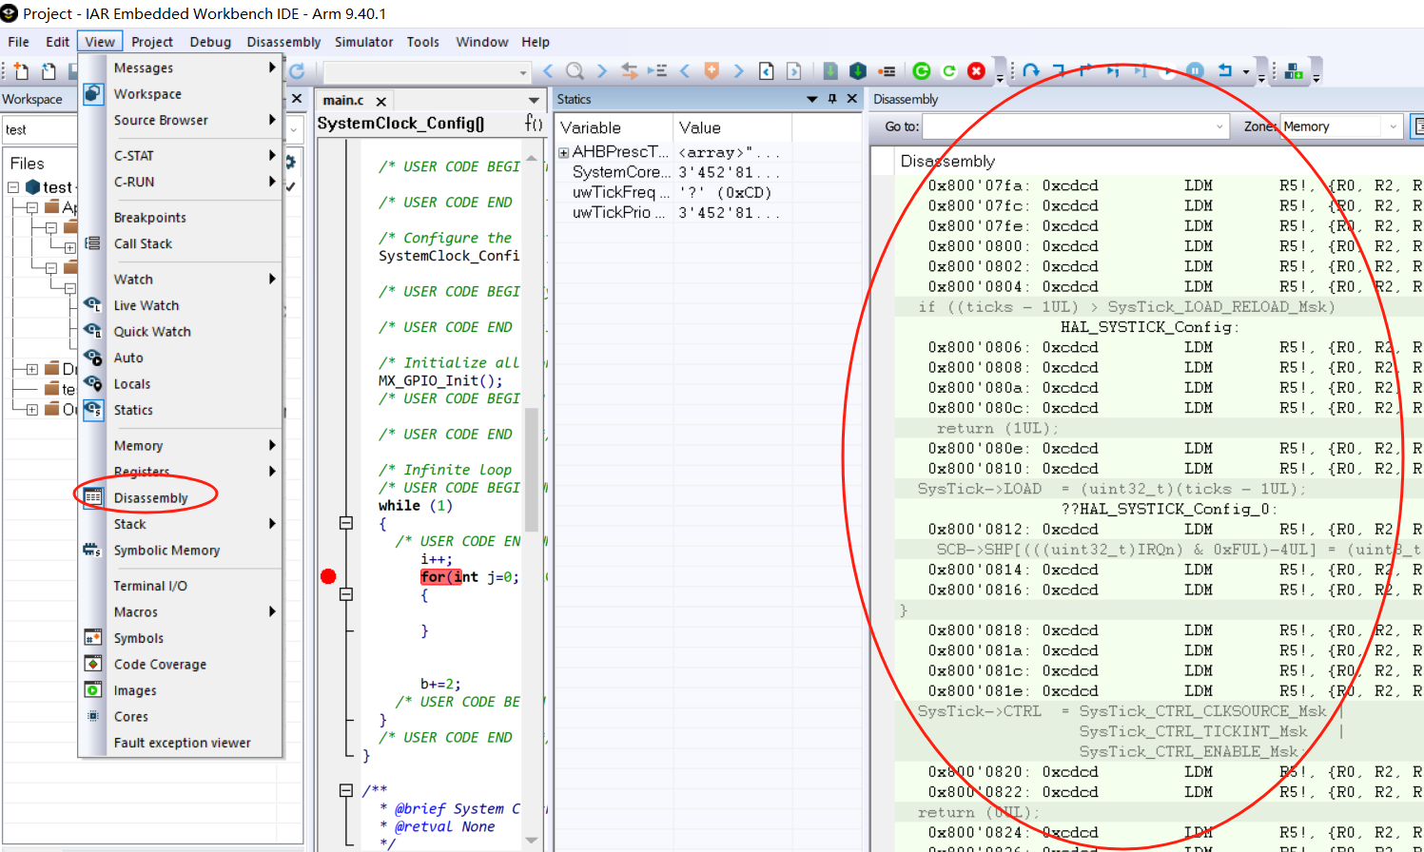Click the f() function list button

tap(534, 123)
